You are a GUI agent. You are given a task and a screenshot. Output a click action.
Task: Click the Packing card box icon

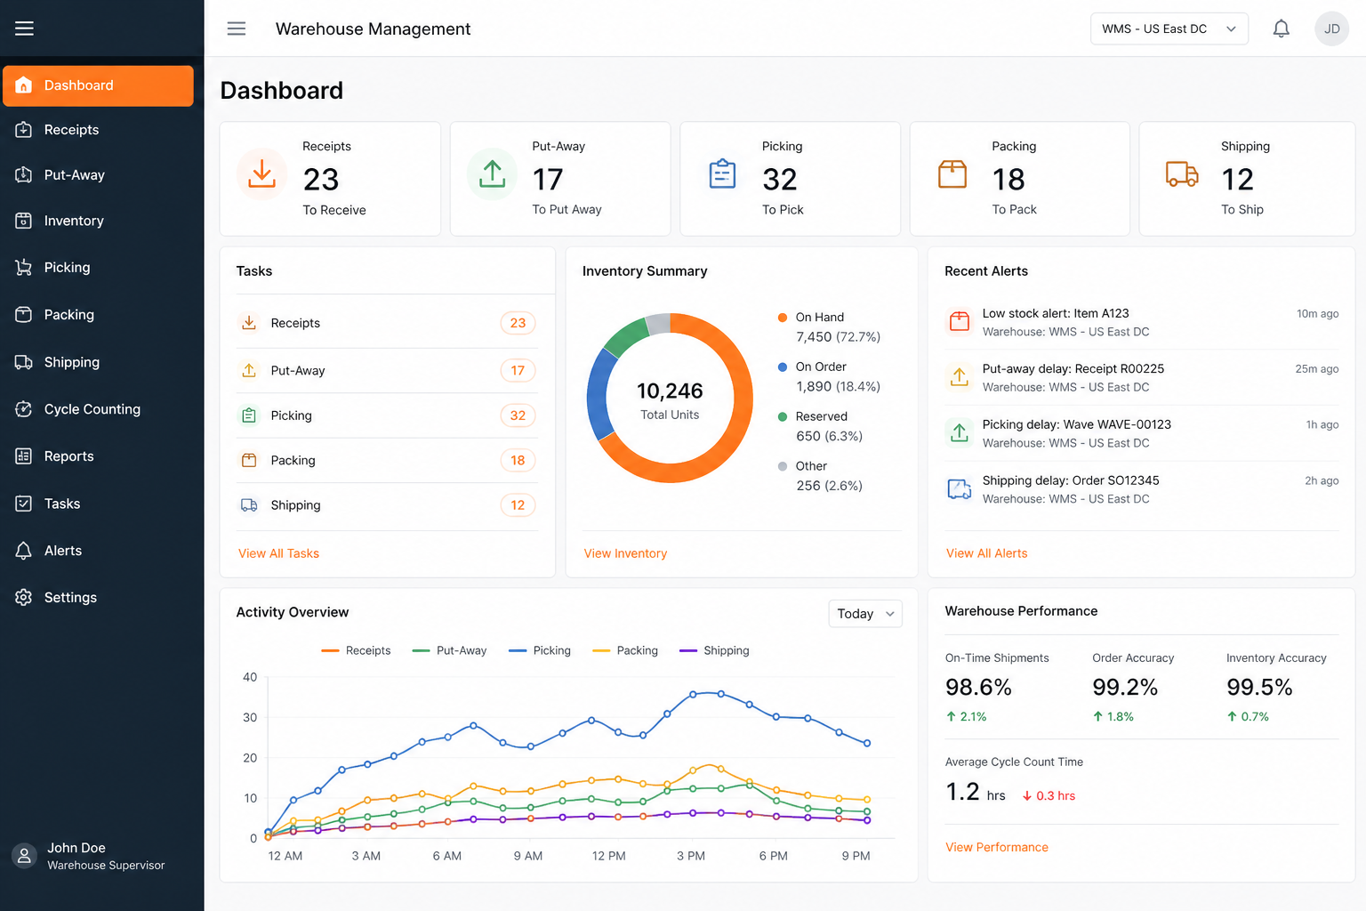[x=952, y=173]
